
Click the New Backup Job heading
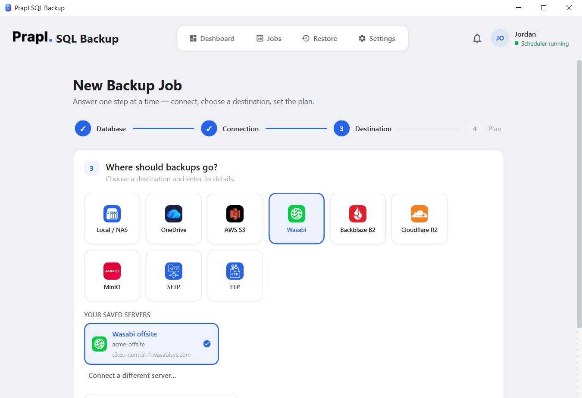coord(128,85)
